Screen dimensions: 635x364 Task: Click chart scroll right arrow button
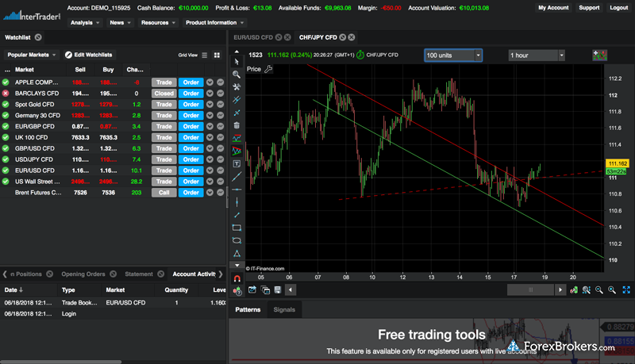point(560,289)
